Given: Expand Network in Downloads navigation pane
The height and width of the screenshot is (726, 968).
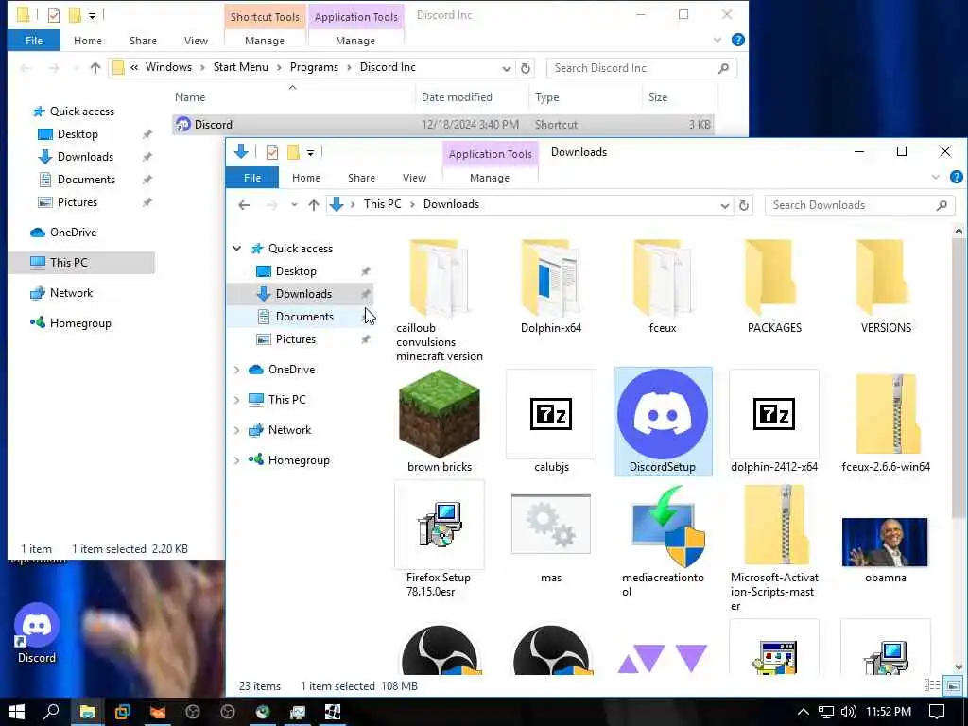Looking at the screenshot, I should pyautogui.click(x=236, y=430).
